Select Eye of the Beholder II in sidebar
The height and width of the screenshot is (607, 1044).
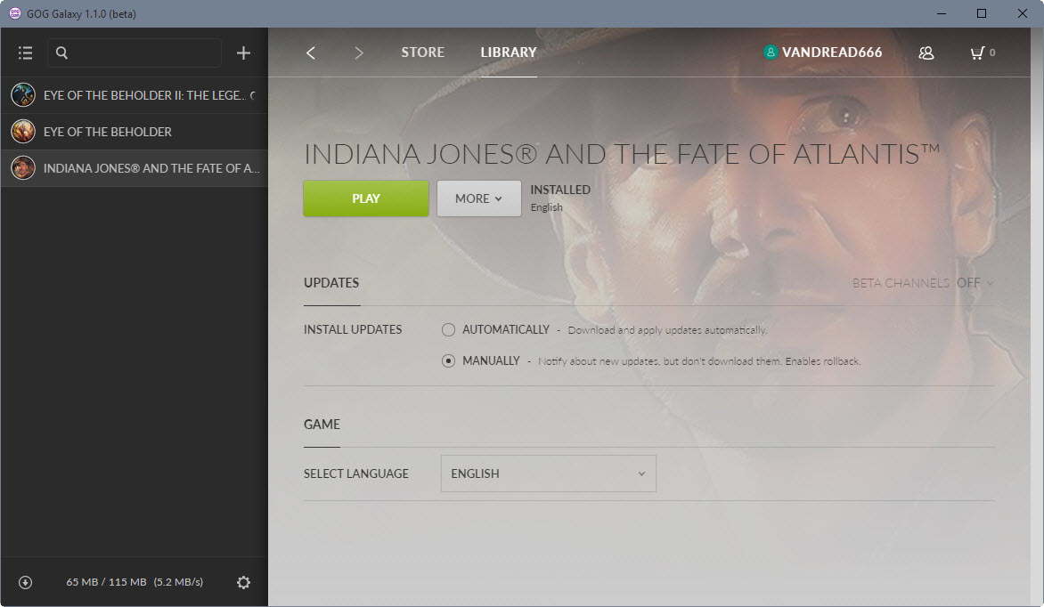pyautogui.click(x=134, y=95)
